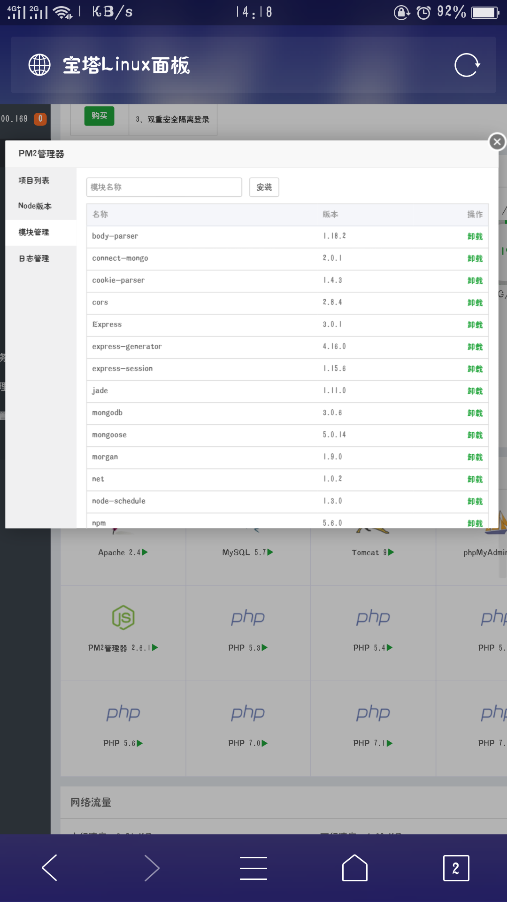Uninstall Express module
Screen dimensions: 507x902
point(475,325)
